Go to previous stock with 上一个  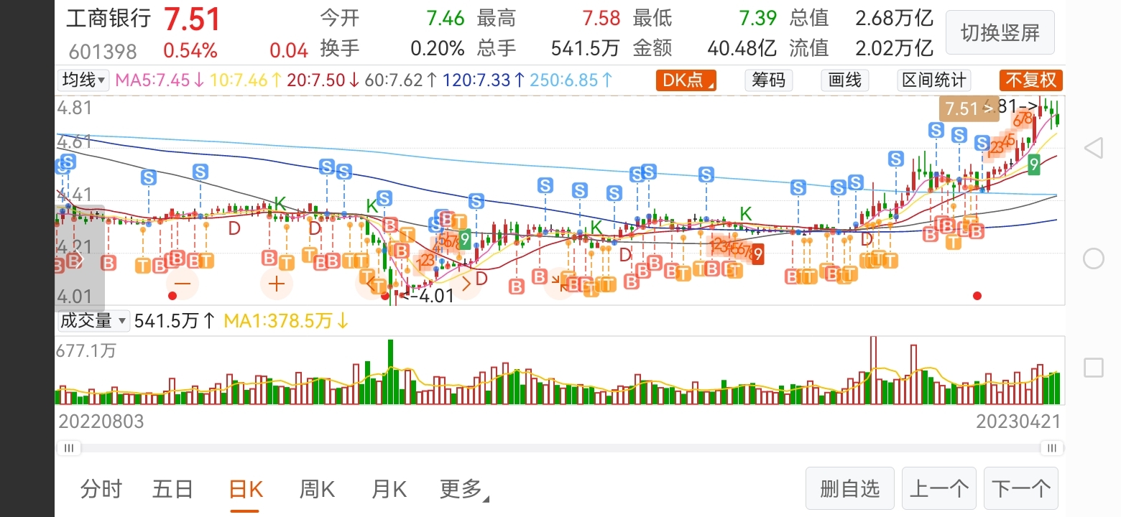939,489
